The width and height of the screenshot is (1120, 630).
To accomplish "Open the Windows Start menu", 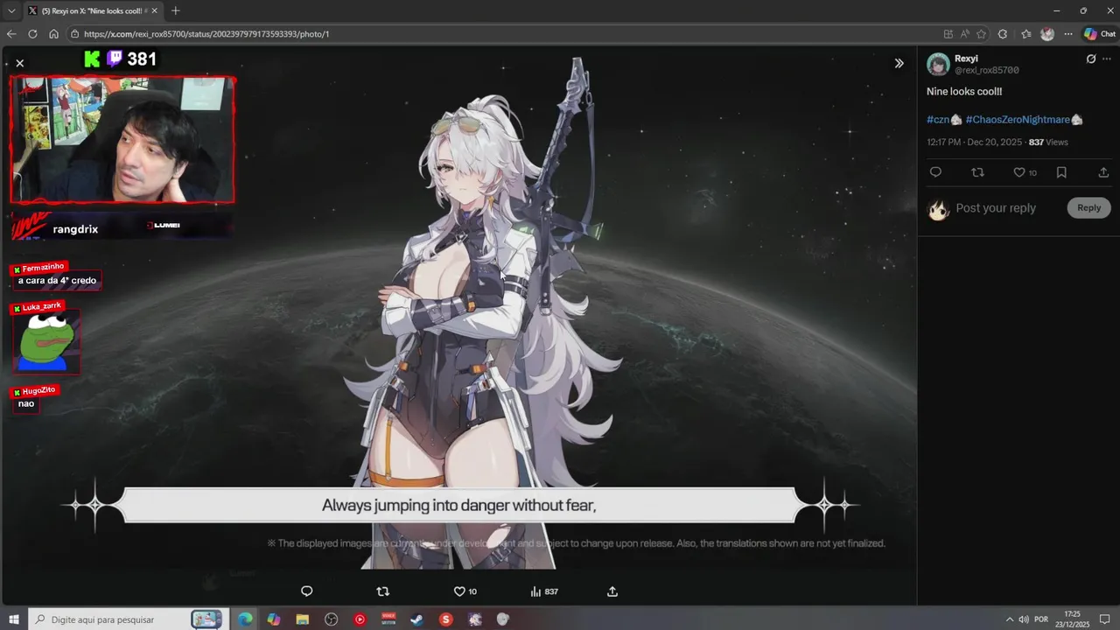I will (13, 619).
